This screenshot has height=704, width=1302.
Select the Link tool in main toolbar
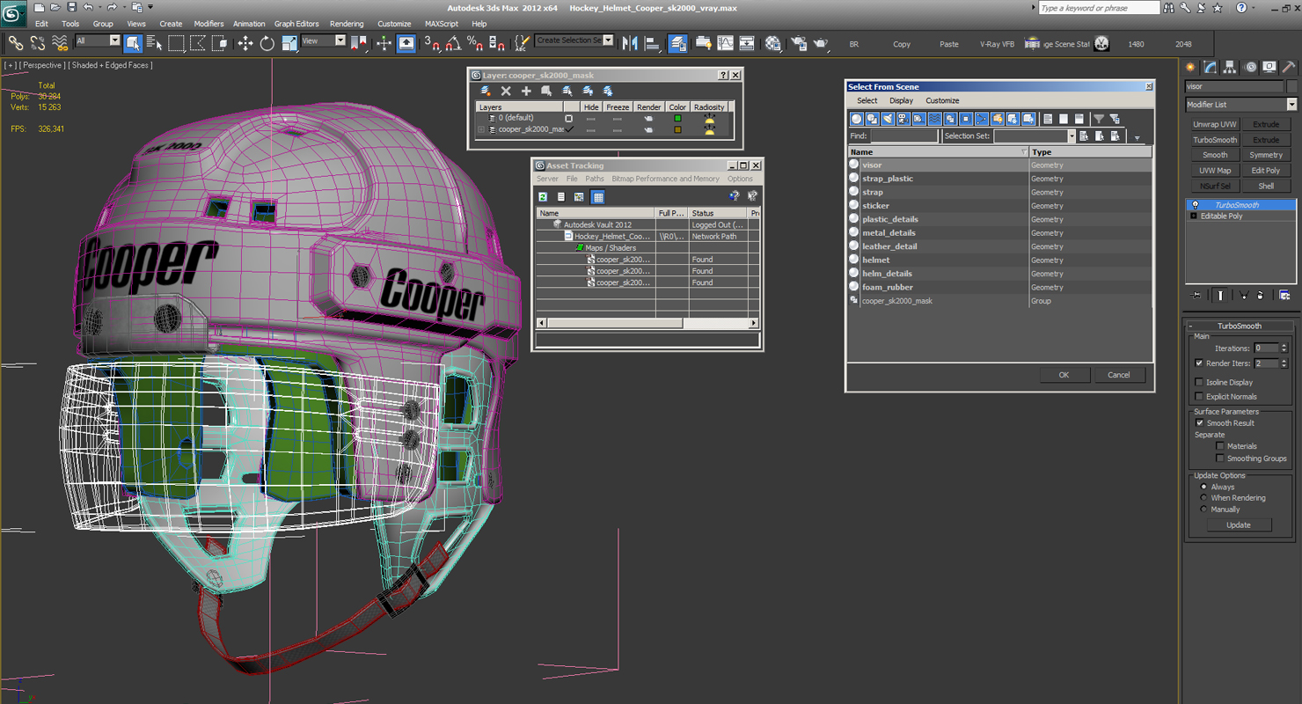pos(16,43)
